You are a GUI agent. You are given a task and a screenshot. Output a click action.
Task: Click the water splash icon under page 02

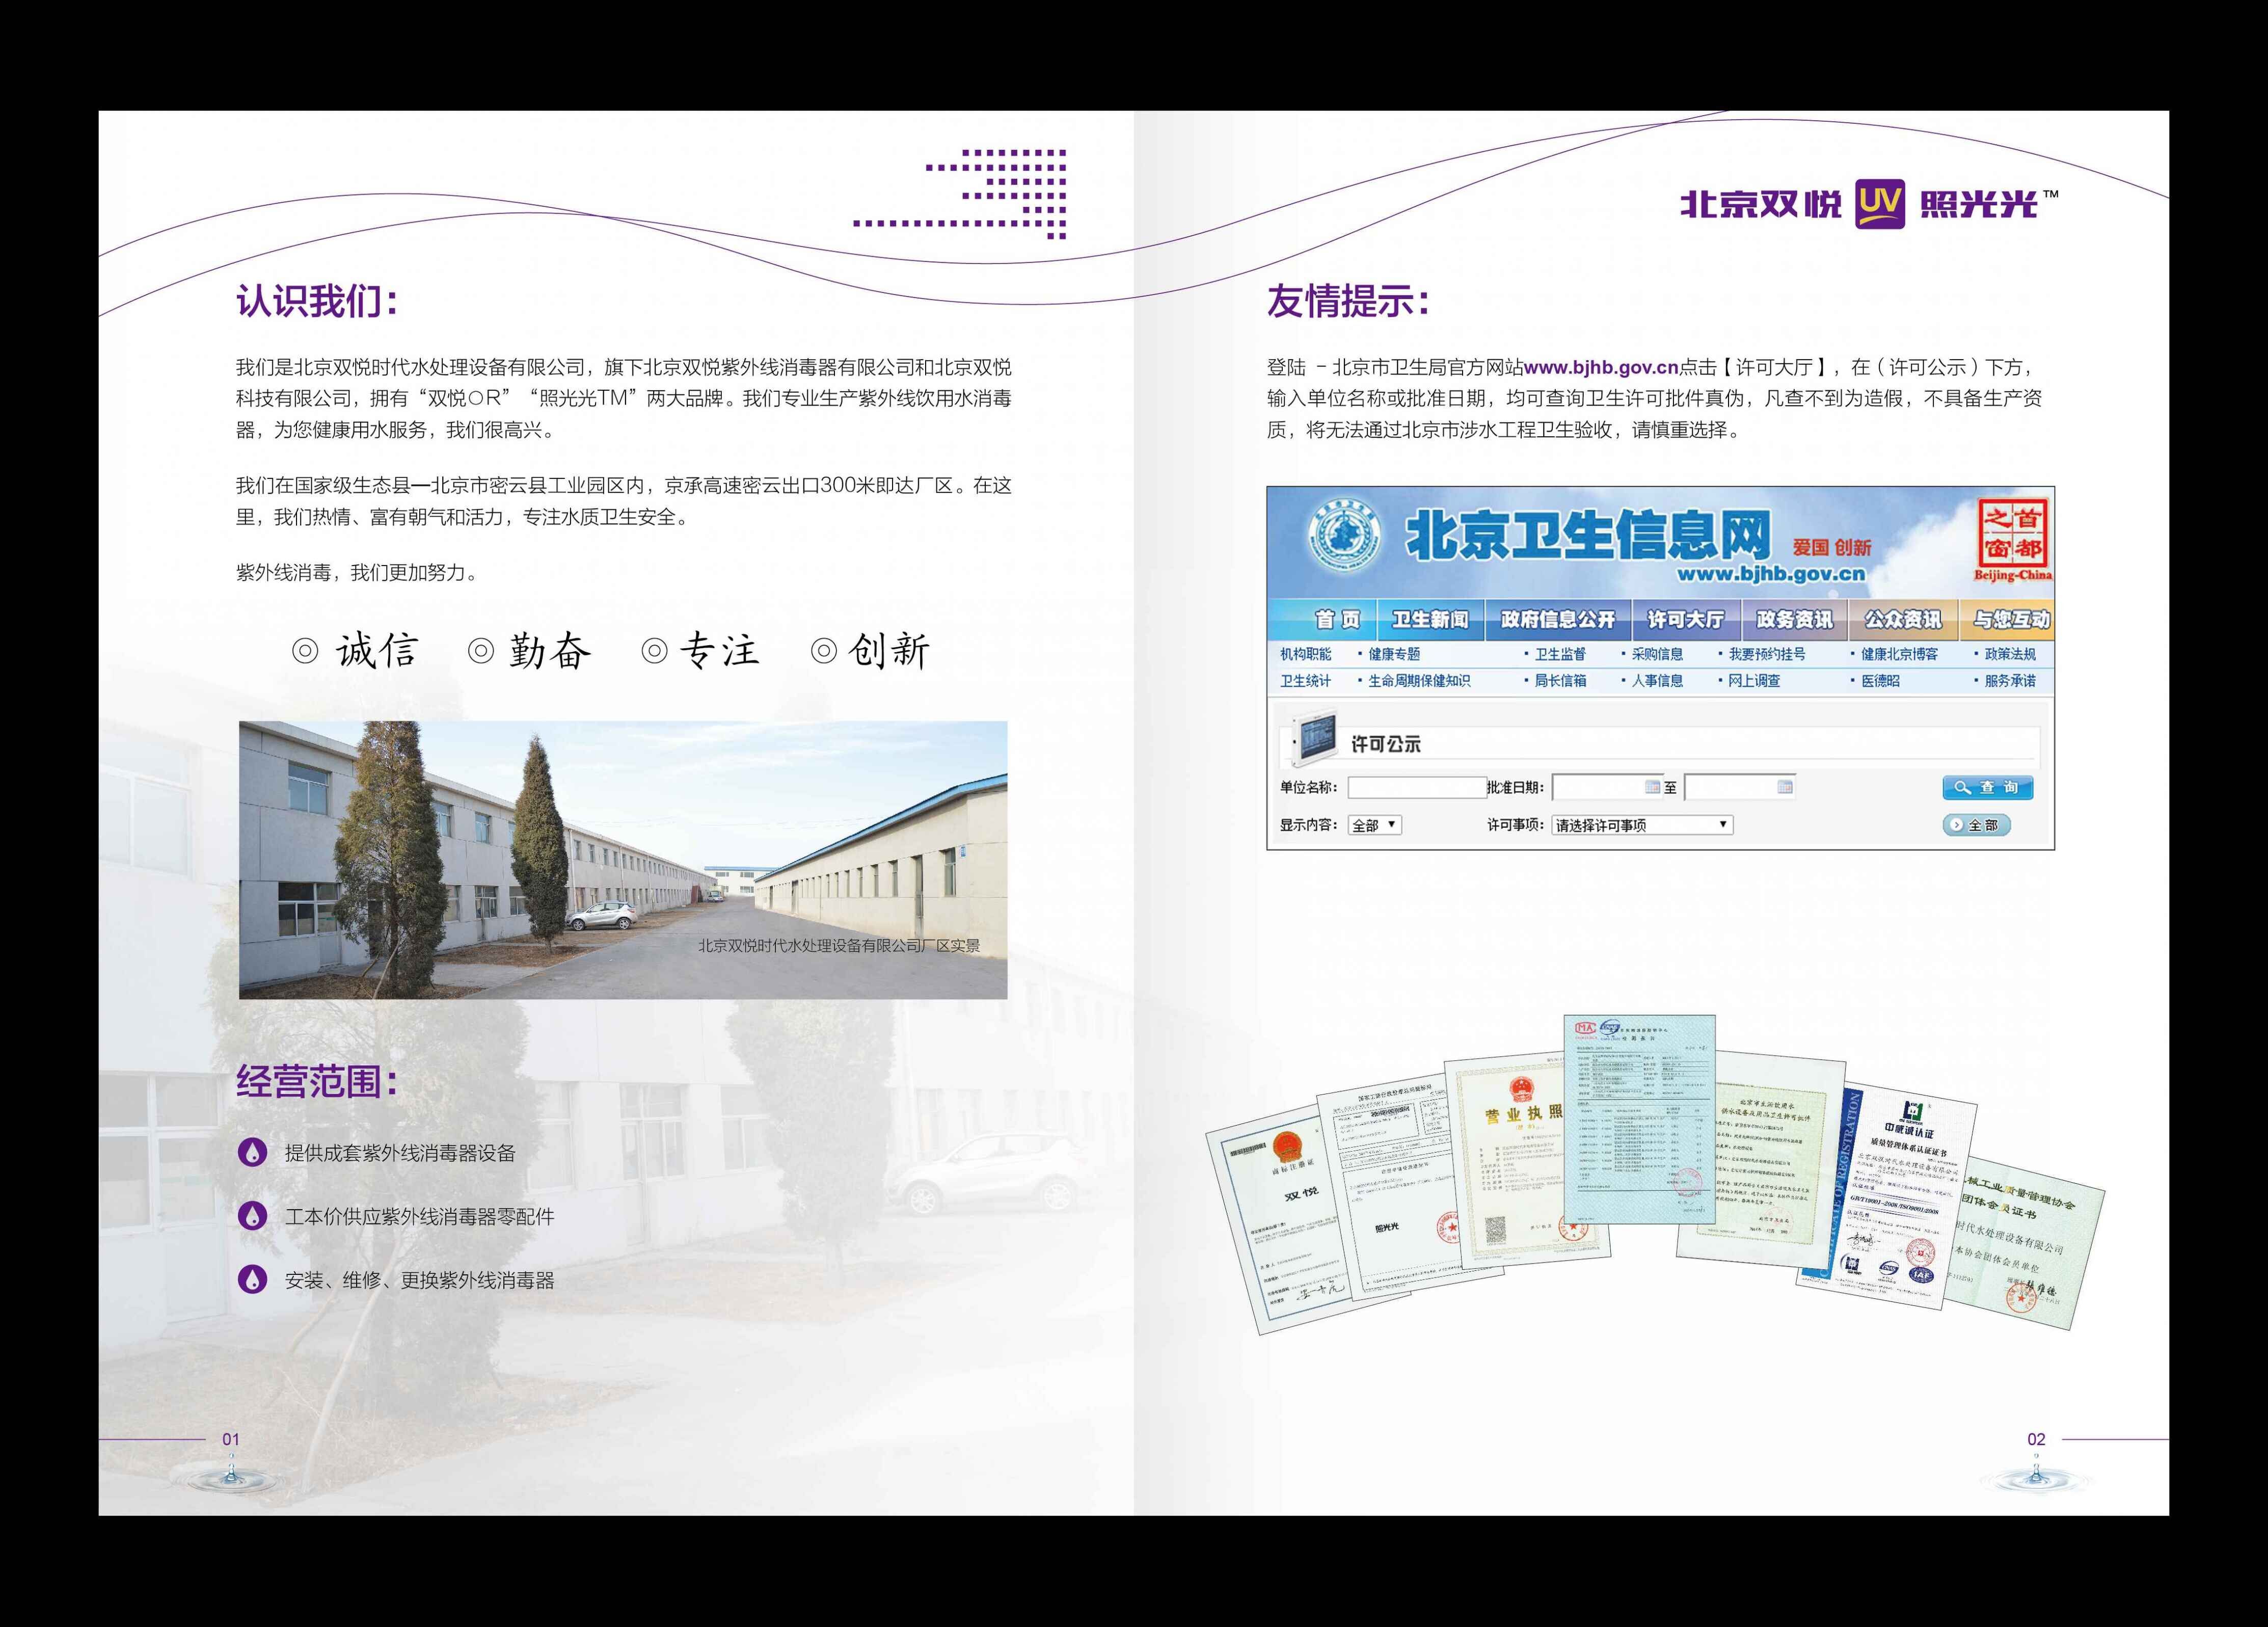pyautogui.click(x=2036, y=1475)
